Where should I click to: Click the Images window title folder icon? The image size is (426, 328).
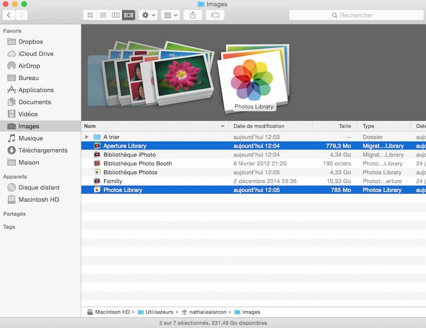pos(201,4)
